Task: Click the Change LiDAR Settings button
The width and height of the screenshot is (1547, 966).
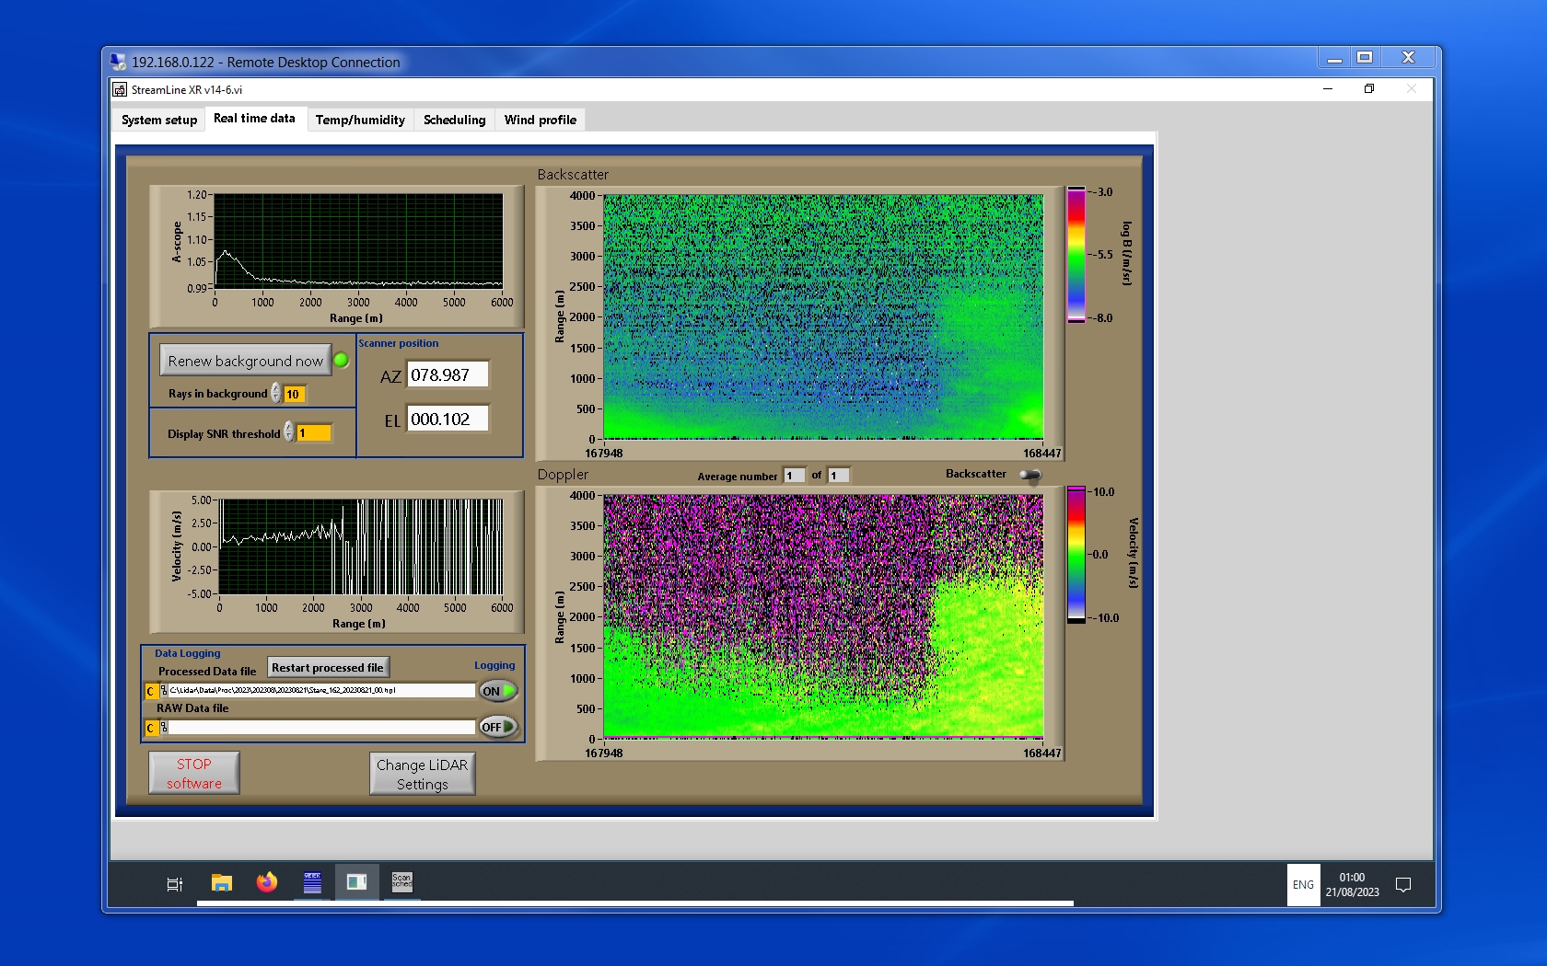Action: (423, 774)
